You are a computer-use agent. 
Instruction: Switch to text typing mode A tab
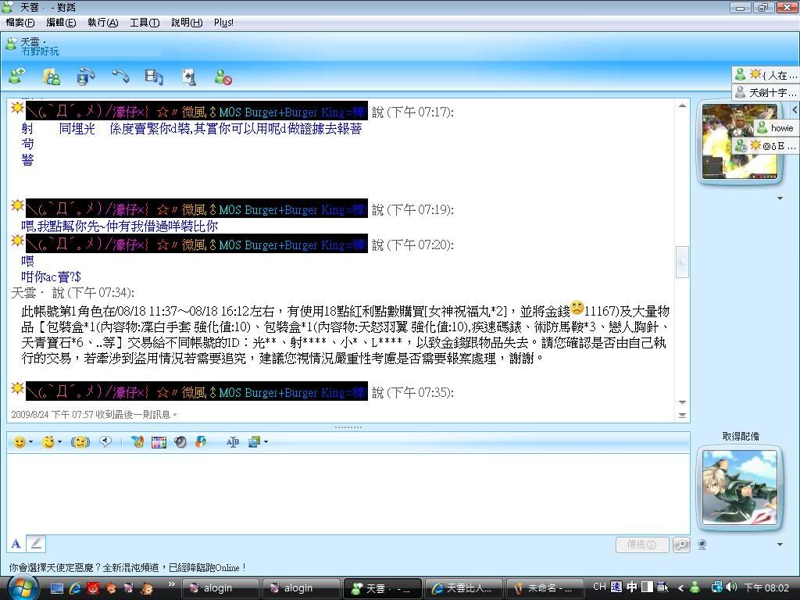click(x=16, y=544)
